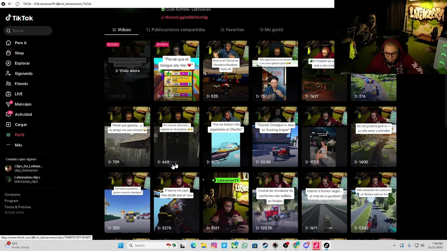Open the 'Pensé que el tanque era mío' video
The width and height of the screenshot is (447, 251).
(x=176, y=71)
